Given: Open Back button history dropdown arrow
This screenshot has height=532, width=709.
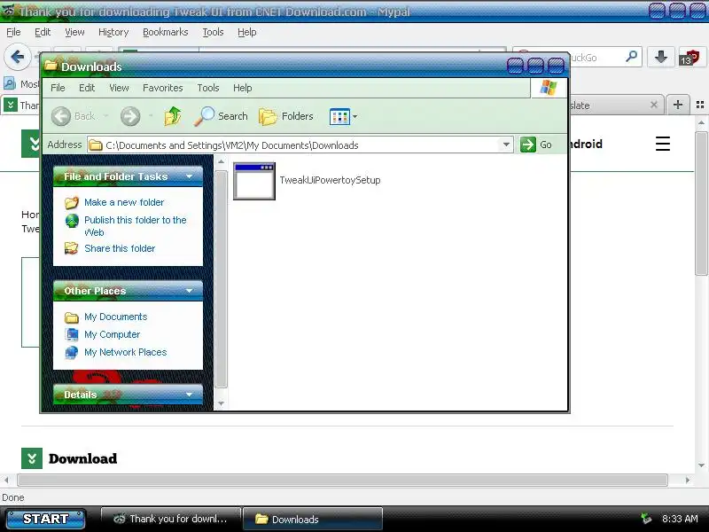Looking at the screenshot, I should 105,116.
